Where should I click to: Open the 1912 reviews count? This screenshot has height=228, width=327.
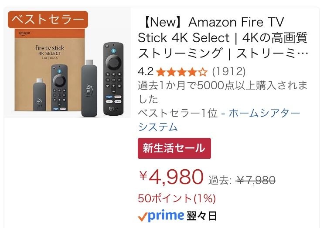point(229,71)
